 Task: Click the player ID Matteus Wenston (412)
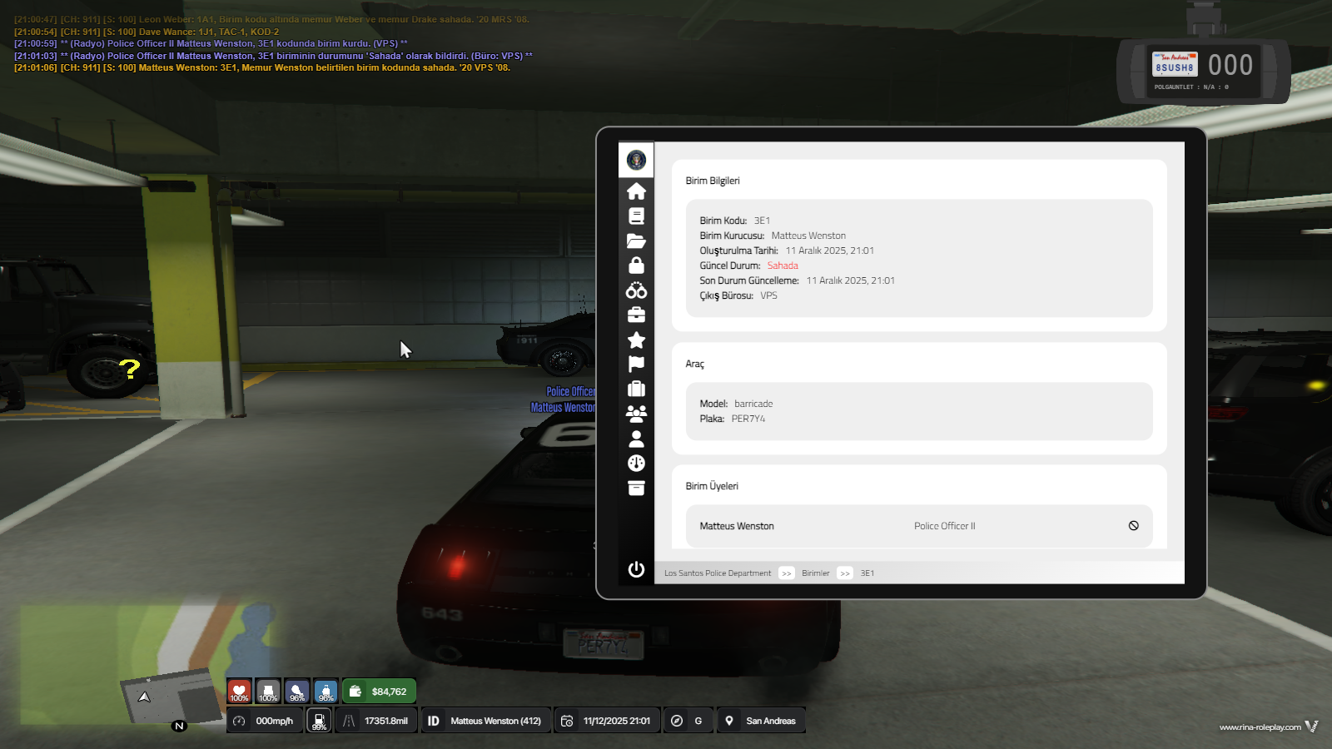[x=486, y=721]
